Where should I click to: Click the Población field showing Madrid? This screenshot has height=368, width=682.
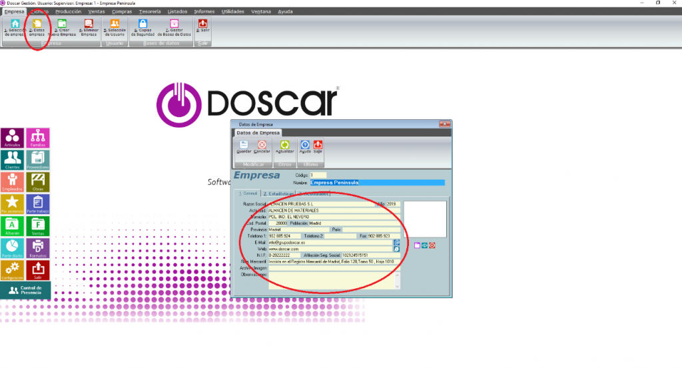click(x=354, y=224)
